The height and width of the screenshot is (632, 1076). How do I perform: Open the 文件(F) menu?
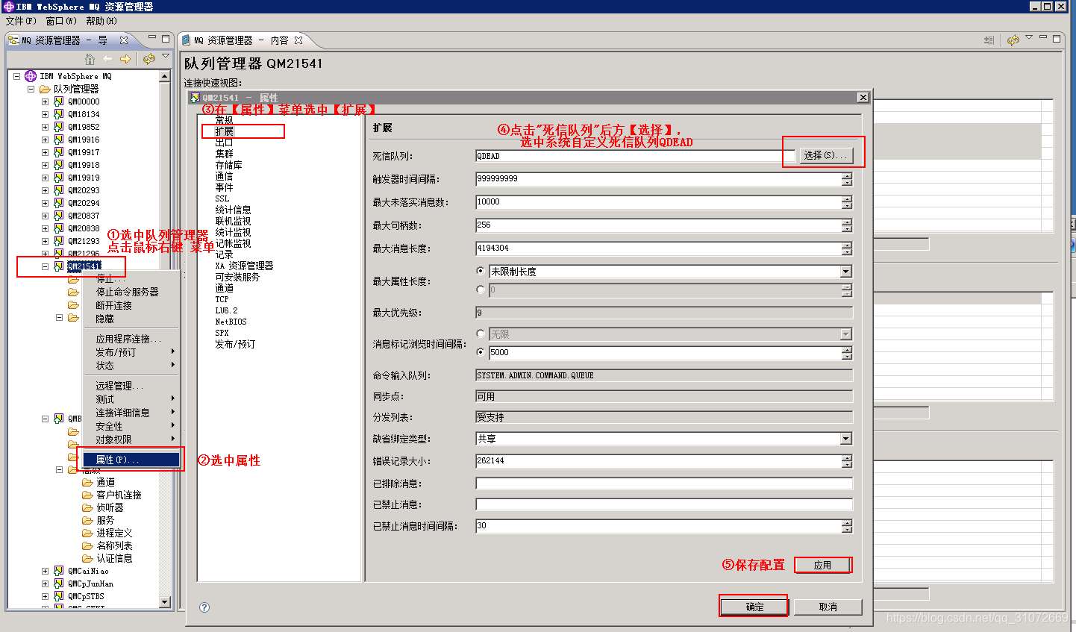click(21, 21)
